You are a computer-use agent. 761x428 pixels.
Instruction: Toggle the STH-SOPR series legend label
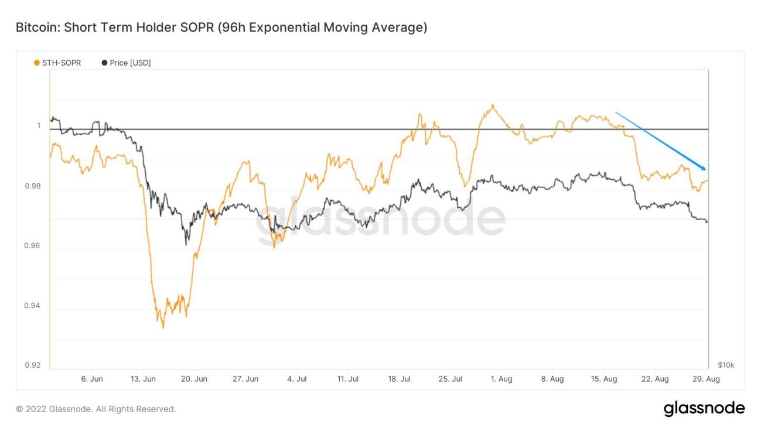coord(62,63)
